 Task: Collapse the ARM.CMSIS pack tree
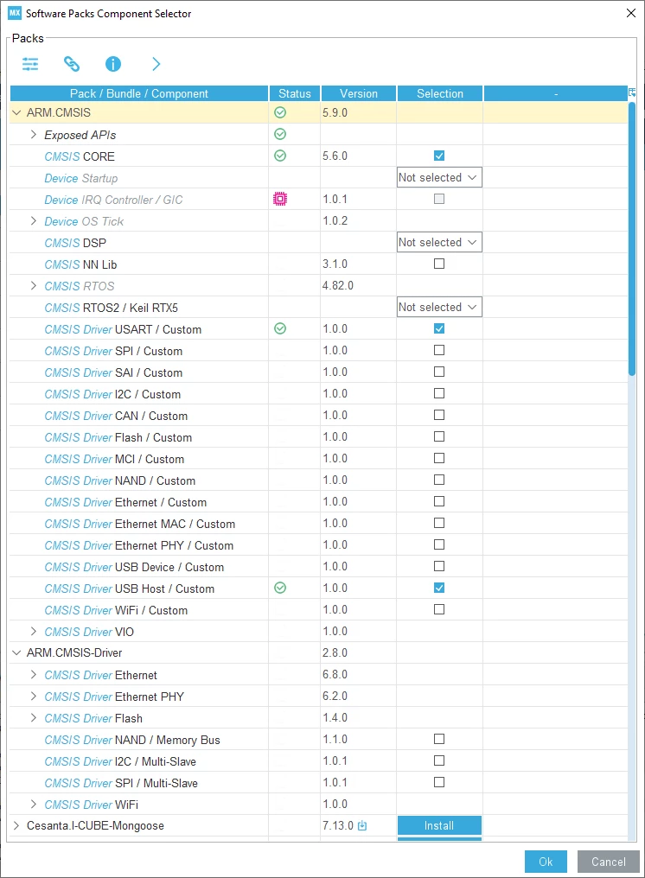(x=16, y=112)
